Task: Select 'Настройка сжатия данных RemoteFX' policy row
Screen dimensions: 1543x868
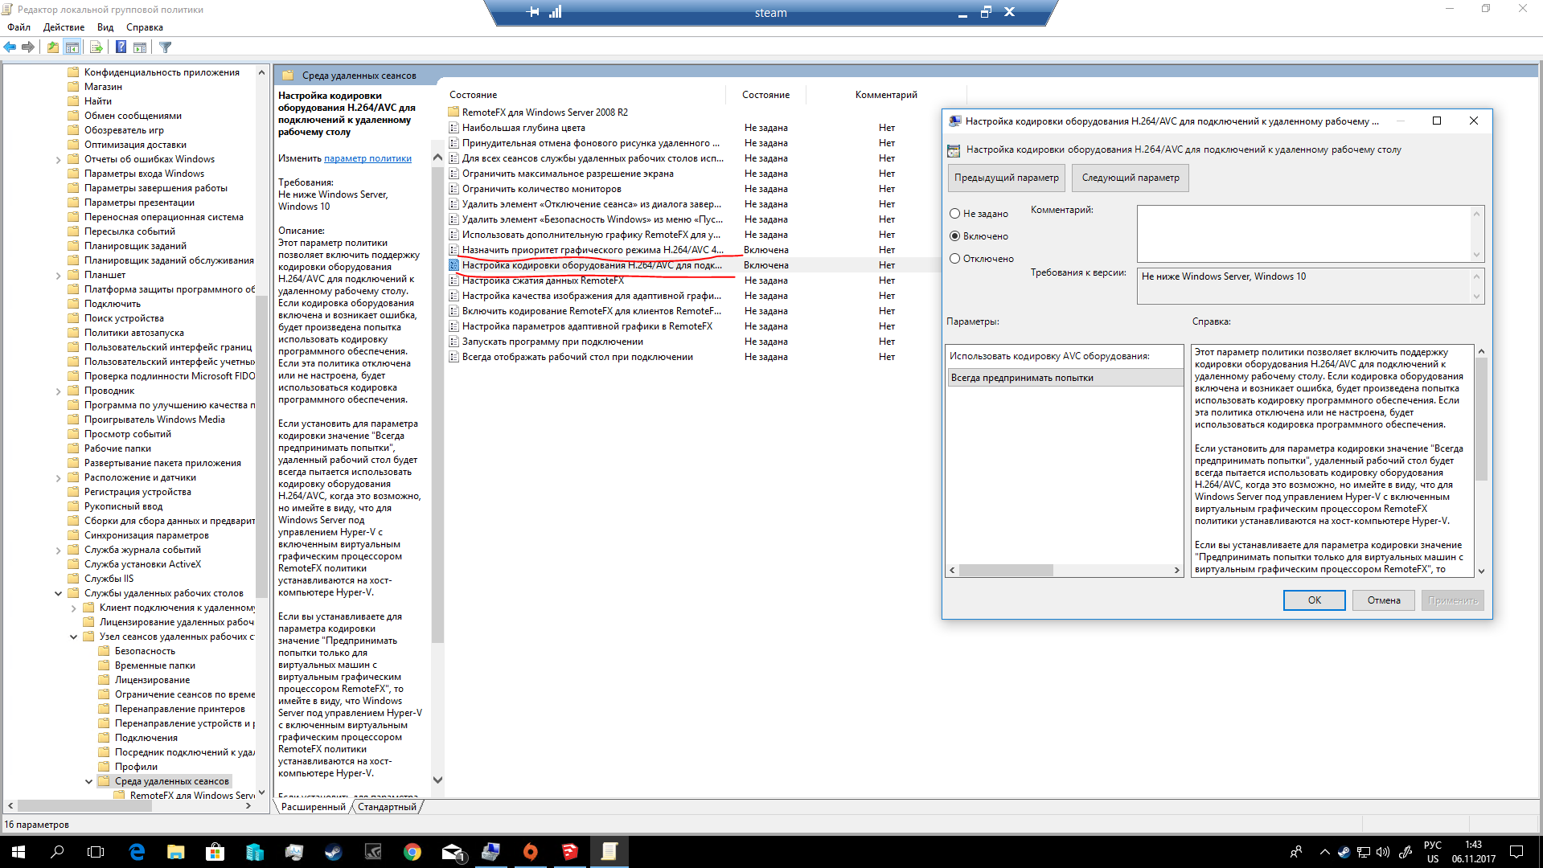Action: pos(543,280)
